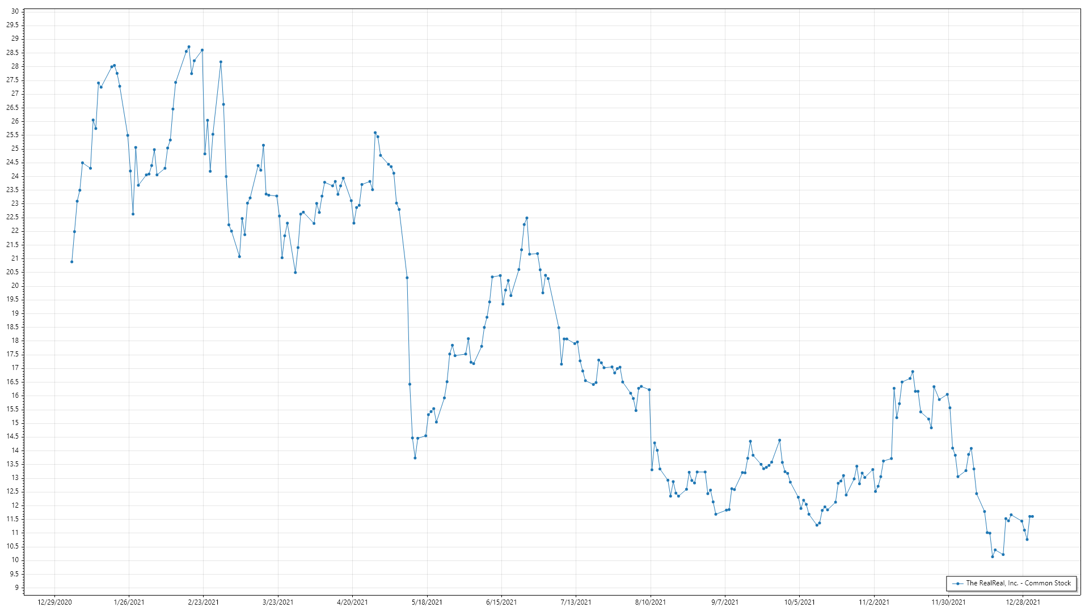Click the first data point of the series
This screenshot has width=1089, height=612.
71,262
